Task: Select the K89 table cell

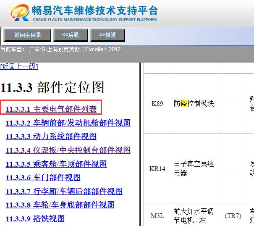Action: pyautogui.click(x=157, y=104)
